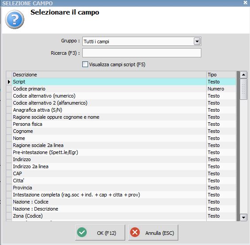The width and height of the screenshot is (250, 245).
Task: Open the Gruppo dropdown arrow
Action: (x=197, y=41)
